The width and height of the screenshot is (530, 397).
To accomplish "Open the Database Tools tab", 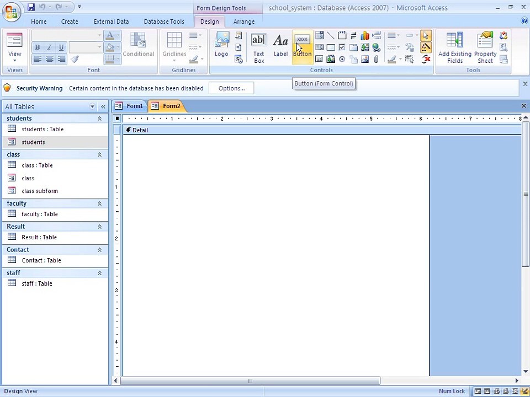I will click(x=164, y=22).
